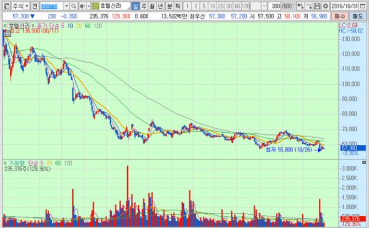Select the 년 yearly chart tab
Screen dimensions: 369x228
tap(160, 6)
